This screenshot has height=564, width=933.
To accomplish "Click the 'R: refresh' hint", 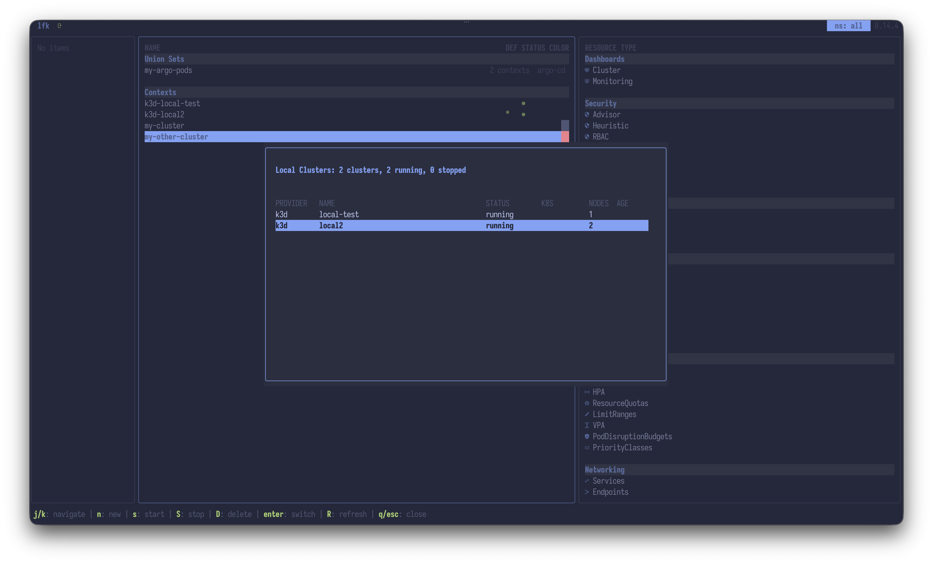I will click(x=347, y=514).
